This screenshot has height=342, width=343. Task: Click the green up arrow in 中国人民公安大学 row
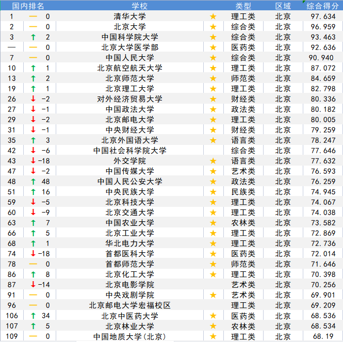click(33, 182)
